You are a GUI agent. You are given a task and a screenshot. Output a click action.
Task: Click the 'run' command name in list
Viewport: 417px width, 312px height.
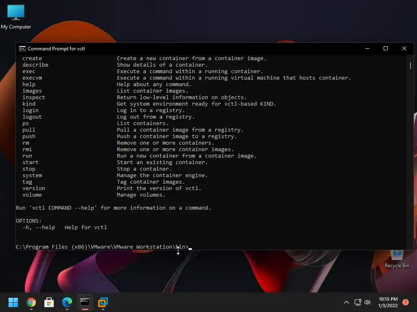tap(27, 156)
